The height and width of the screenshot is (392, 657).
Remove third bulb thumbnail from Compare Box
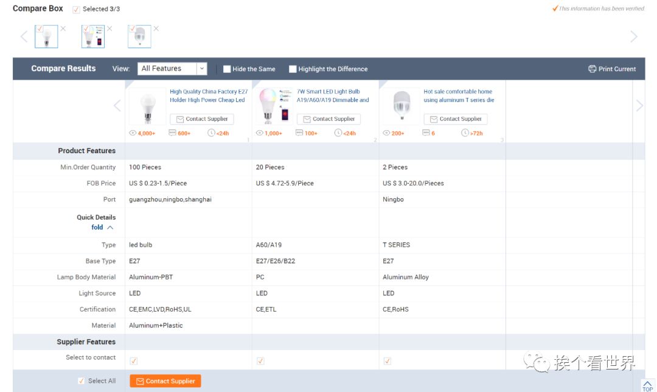pyautogui.click(x=156, y=29)
